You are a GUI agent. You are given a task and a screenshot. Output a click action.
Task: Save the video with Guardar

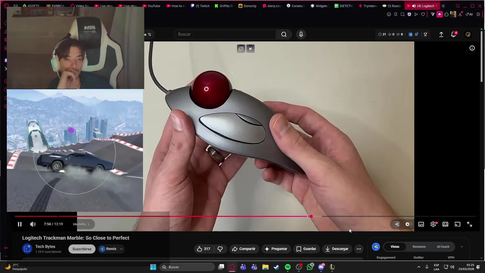[306, 249]
